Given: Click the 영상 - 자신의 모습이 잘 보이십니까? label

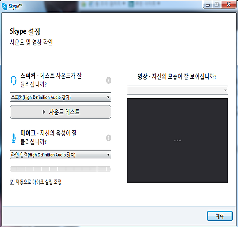Looking at the screenshot, I should [x=177, y=76].
